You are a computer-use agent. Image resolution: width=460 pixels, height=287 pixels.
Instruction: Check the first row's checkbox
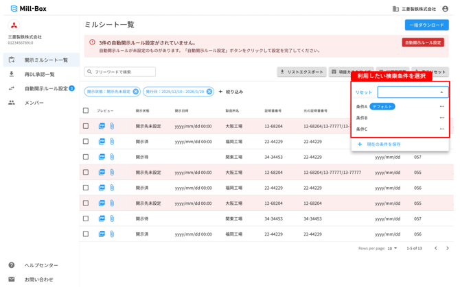click(x=86, y=126)
